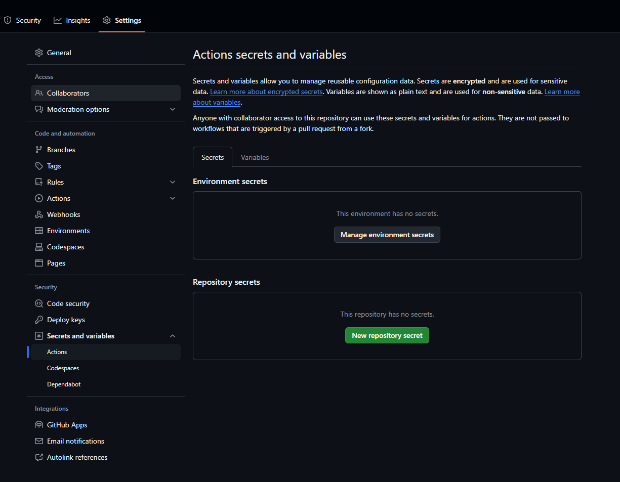Click the codespaces icon beside Codespaces
The width and height of the screenshot is (620, 482).
pyautogui.click(x=39, y=247)
